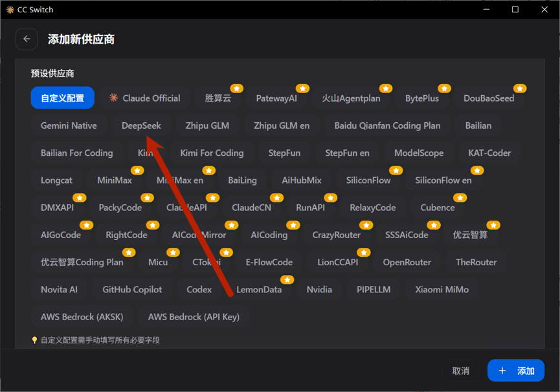This screenshot has height=392, width=560.
Task: Select the RunAPI preset
Action: [310, 207]
